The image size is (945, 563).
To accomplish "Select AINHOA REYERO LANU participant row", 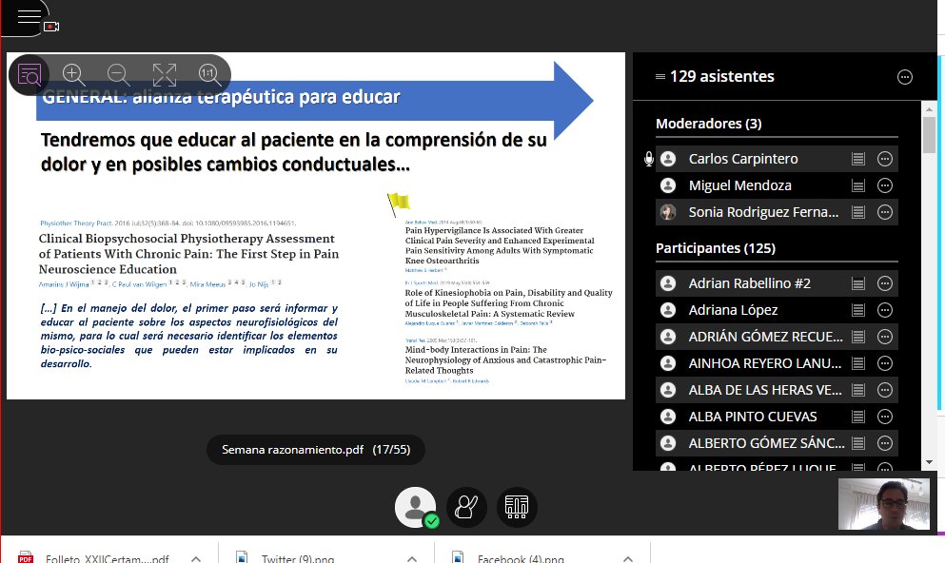I will tap(777, 363).
